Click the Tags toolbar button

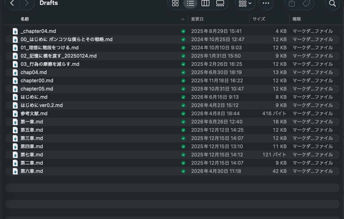(306, 3)
